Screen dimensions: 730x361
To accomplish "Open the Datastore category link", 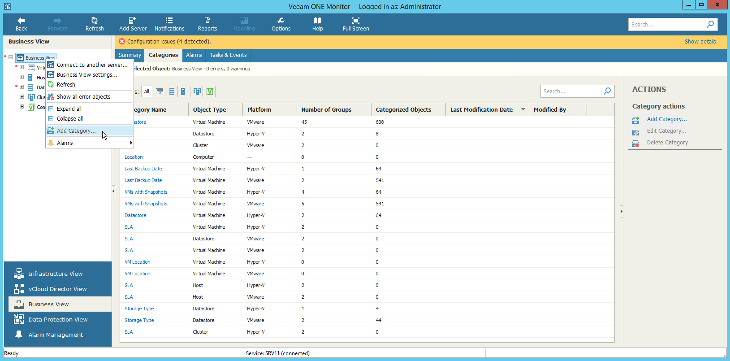I will (135, 215).
